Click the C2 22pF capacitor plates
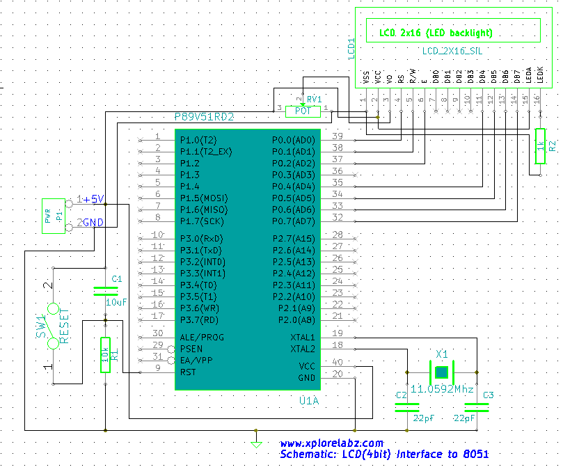 pos(407,407)
